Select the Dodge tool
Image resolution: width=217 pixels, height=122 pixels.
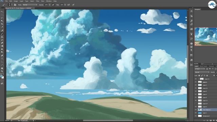coord(2,52)
